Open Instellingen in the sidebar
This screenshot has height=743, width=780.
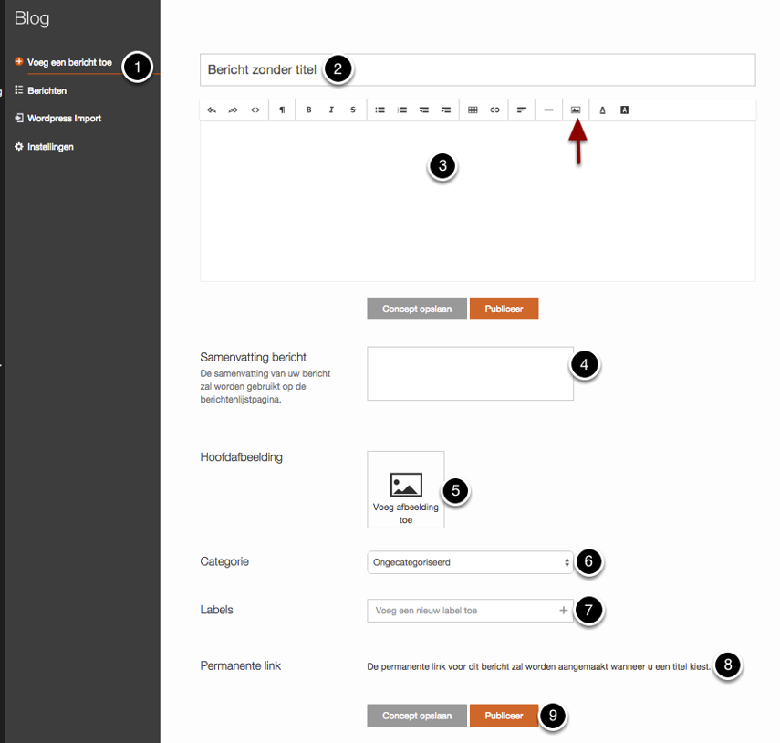50,147
